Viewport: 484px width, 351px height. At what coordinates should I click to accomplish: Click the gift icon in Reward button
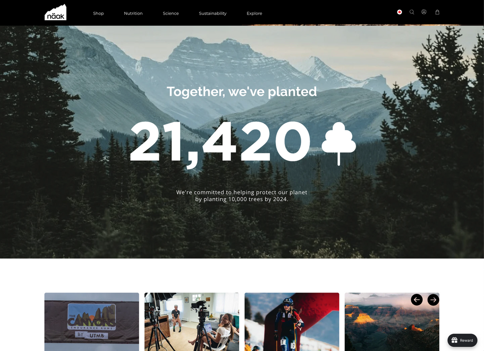tap(454, 340)
